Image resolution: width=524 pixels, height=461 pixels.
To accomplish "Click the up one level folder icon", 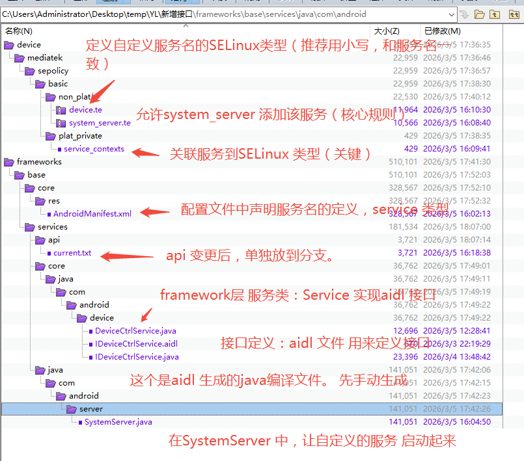I will tap(495, 14).
